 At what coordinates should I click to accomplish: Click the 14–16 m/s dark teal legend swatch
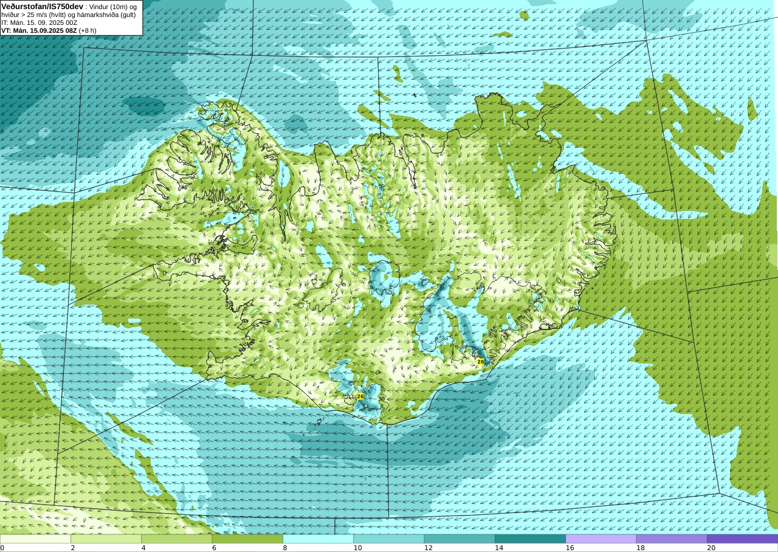(x=530, y=539)
